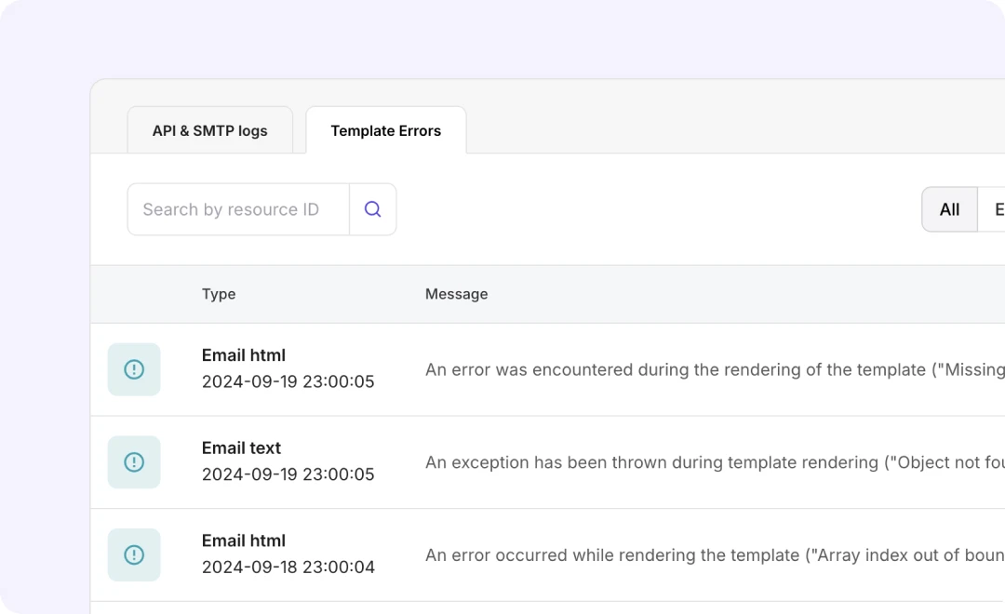Open the Email text entry
Image resolution: width=1005 pixels, height=614 pixels.
click(241, 448)
